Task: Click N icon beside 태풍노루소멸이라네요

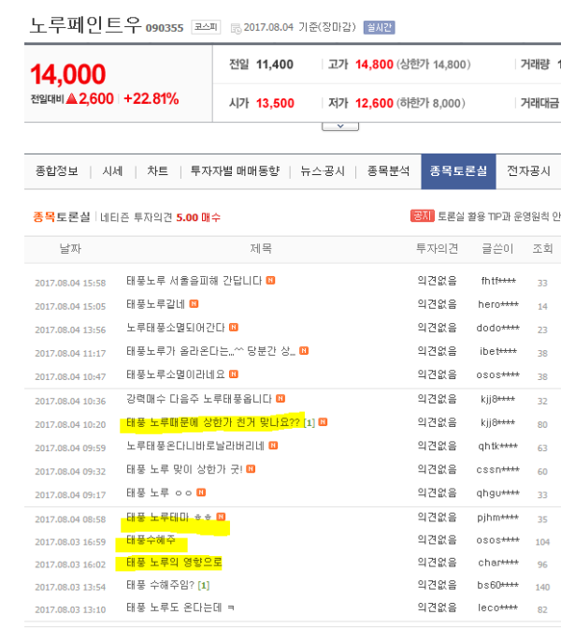Action: coord(234,374)
